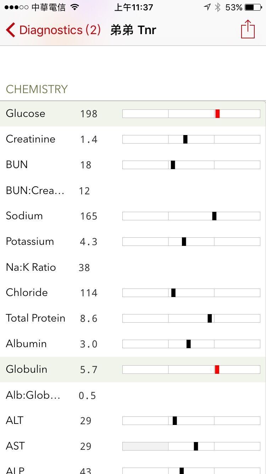Tap the red back chevron arrow
Image resolution: width=266 pixels, height=474 pixels.
[x=11, y=30]
